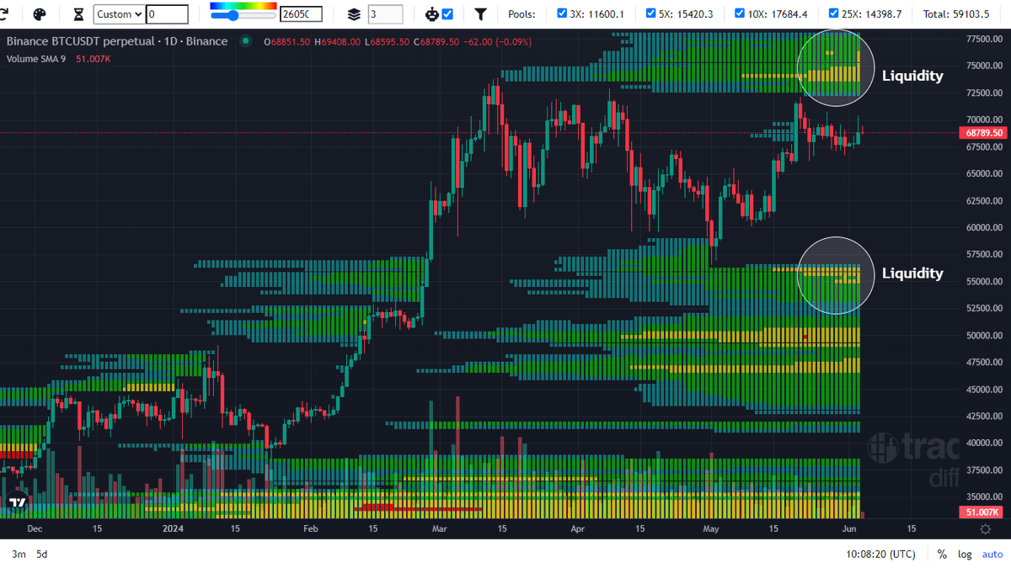Uncheck the 25X pool checkbox

click(833, 14)
